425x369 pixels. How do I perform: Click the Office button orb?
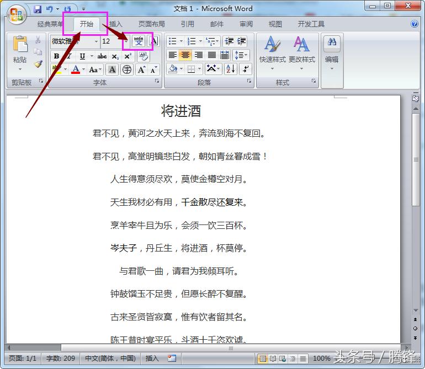pyautogui.click(x=17, y=14)
